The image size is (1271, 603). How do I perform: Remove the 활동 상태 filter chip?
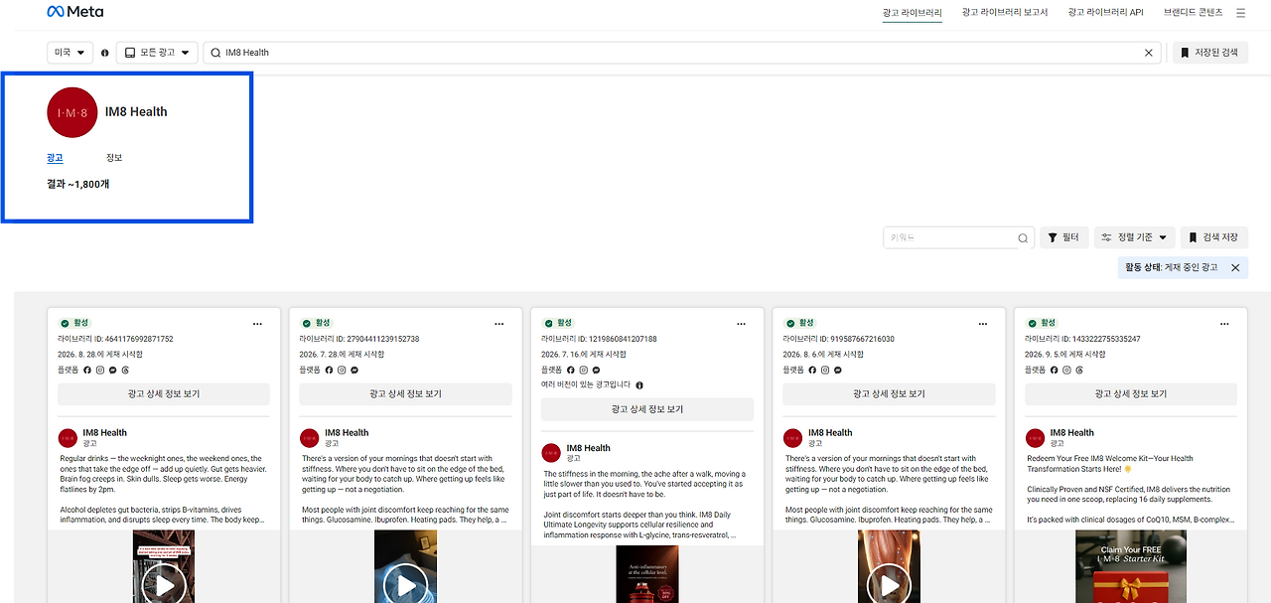click(1235, 267)
